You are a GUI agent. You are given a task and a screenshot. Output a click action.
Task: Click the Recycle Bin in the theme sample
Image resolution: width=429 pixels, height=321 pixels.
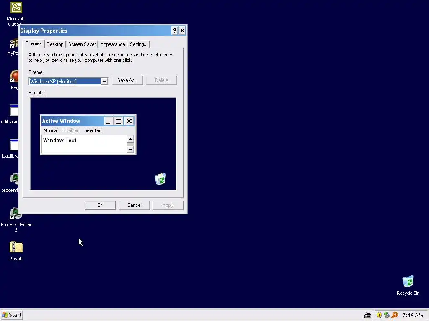pyautogui.click(x=160, y=179)
